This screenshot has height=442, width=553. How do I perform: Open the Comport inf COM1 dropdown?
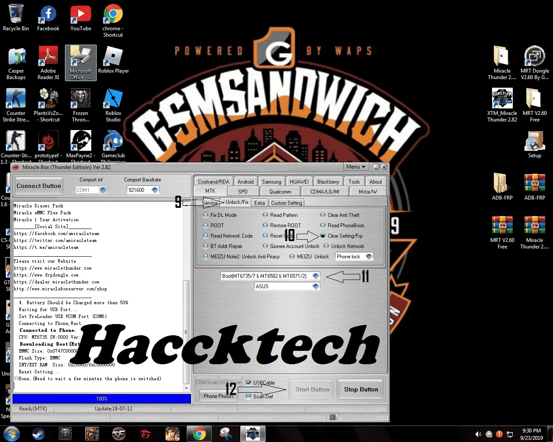pos(102,190)
